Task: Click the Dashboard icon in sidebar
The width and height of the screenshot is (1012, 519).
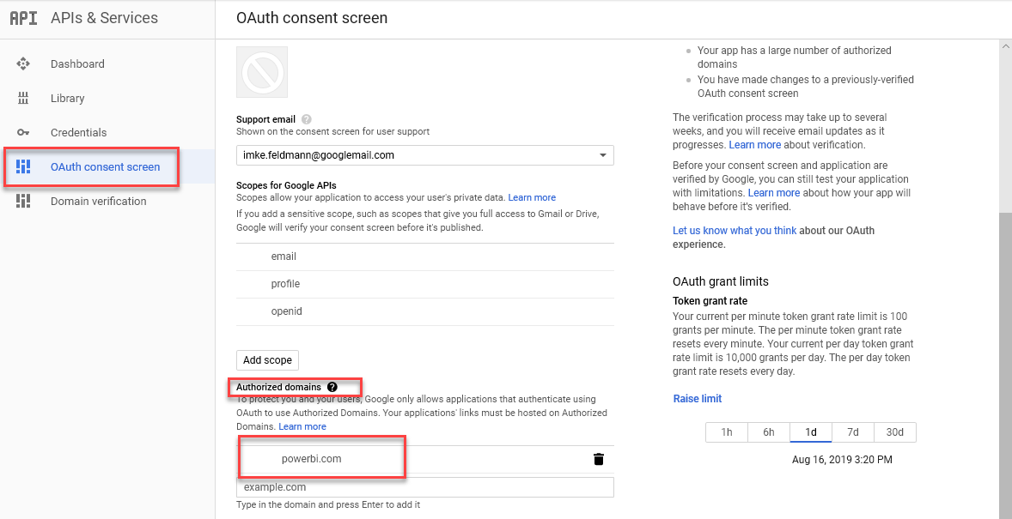Action: 23,63
